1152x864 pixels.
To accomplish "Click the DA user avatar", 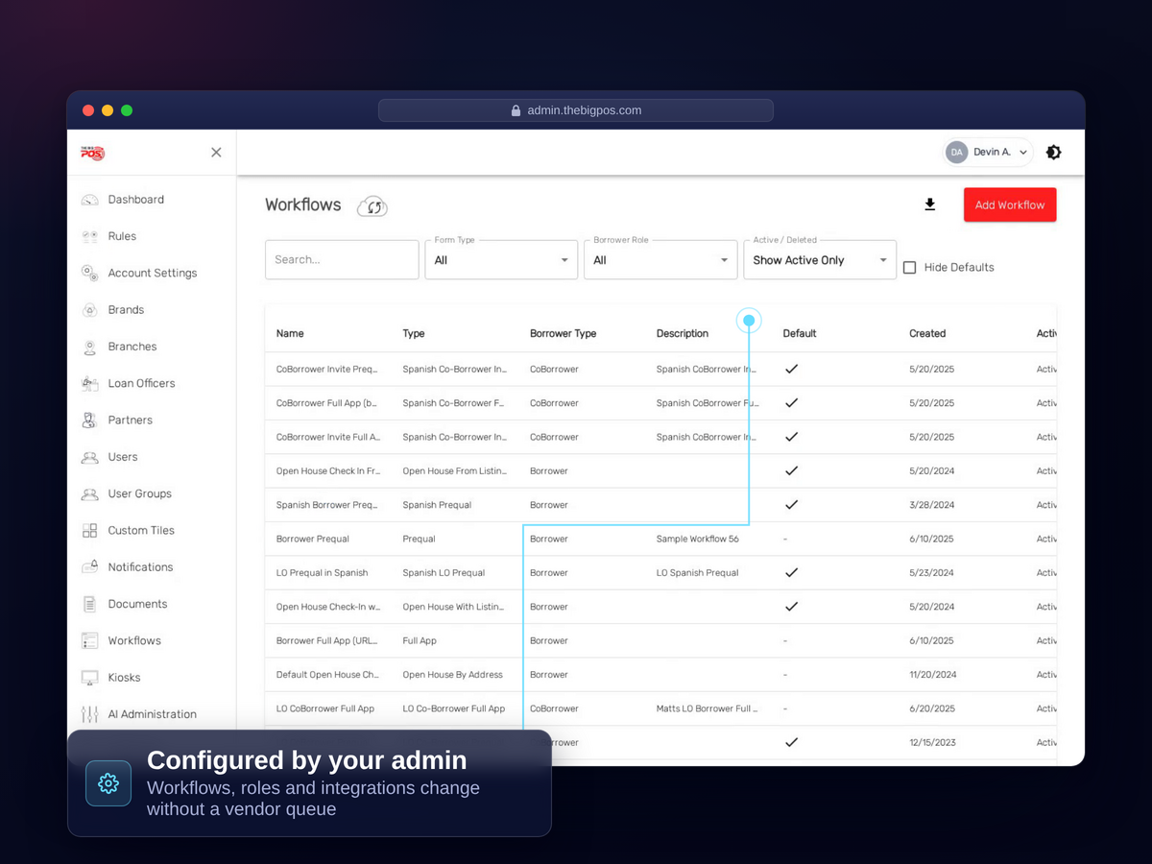I will 956,152.
